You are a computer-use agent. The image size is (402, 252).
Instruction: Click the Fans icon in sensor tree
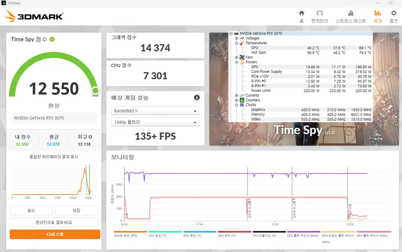click(242, 57)
